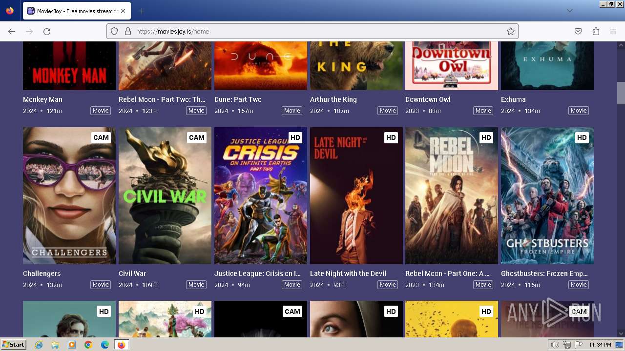Open the Windows Media Player taskbar icon
The image size is (625, 351).
[x=72, y=345]
